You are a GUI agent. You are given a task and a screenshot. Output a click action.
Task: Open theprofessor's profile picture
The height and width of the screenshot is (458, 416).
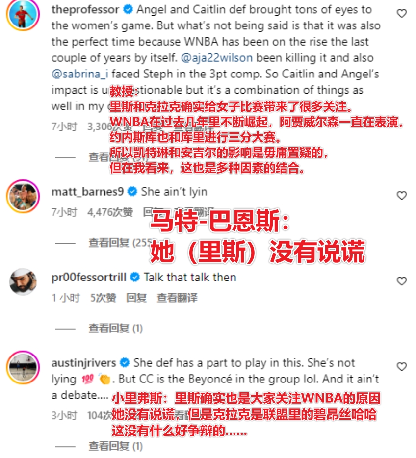pos(23,14)
